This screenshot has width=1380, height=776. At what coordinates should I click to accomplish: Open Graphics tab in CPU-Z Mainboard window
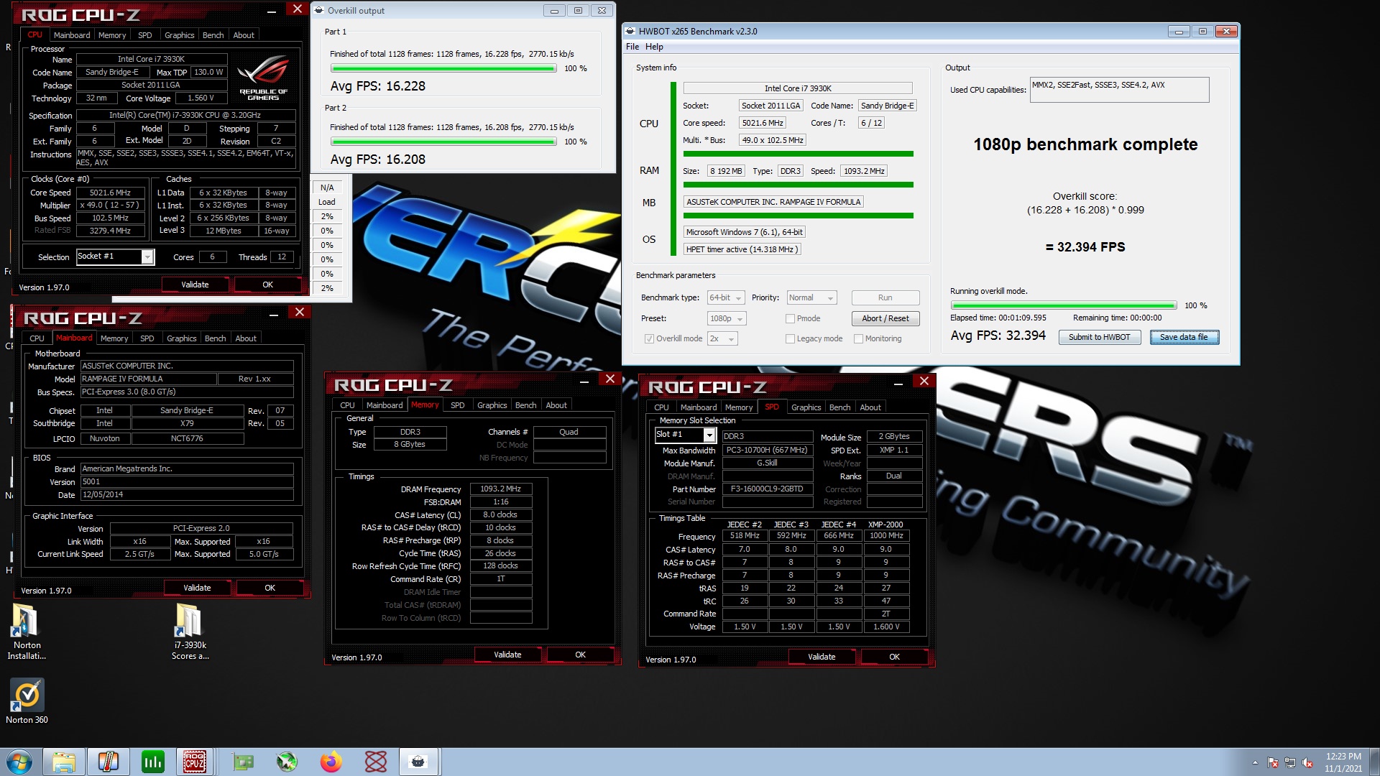181,338
